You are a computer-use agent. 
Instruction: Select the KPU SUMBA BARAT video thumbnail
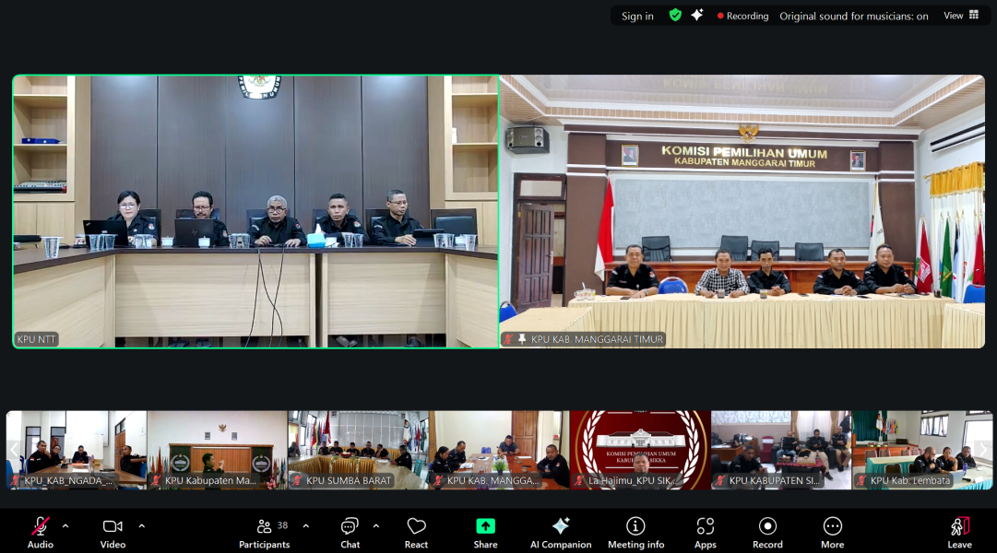(358, 450)
